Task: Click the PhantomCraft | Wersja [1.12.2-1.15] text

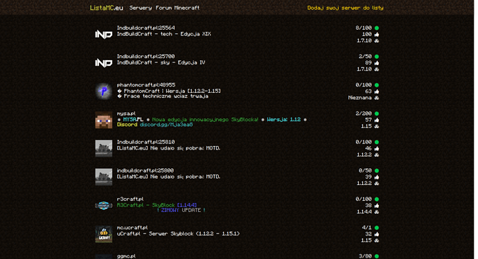Action: click(x=169, y=91)
